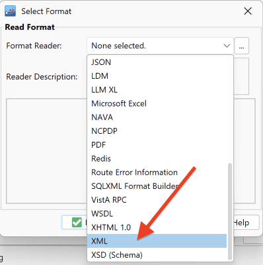263x265 pixels.
Task: Select WSDL format entry
Action: coord(157,213)
